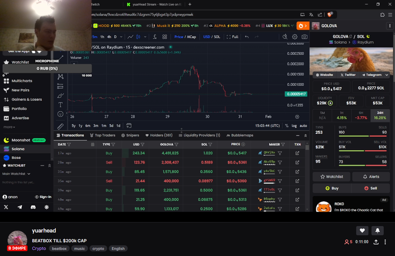Toggle chart to MCap display
The height and width of the screenshot is (256, 395).
tap(192, 37)
